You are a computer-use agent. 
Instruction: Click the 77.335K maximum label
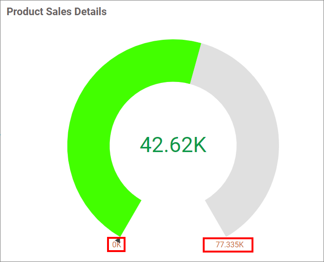229,245
